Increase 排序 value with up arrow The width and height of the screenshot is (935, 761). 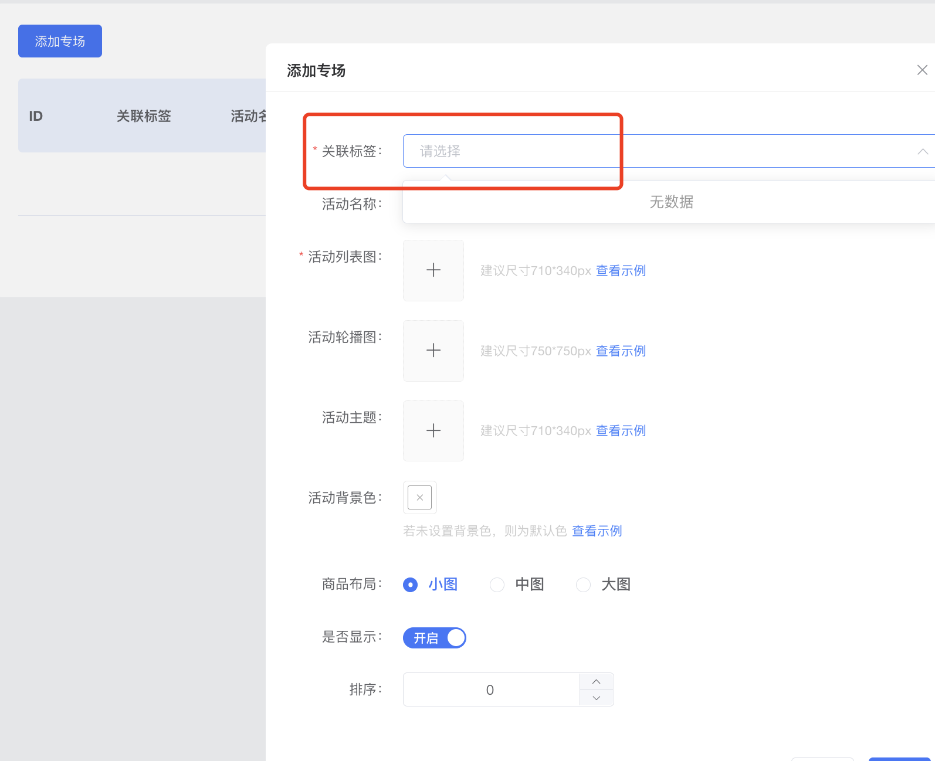pos(597,681)
